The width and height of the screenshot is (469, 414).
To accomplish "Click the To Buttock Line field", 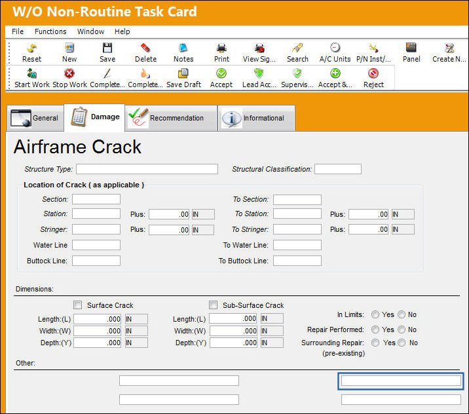I will 297,261.
